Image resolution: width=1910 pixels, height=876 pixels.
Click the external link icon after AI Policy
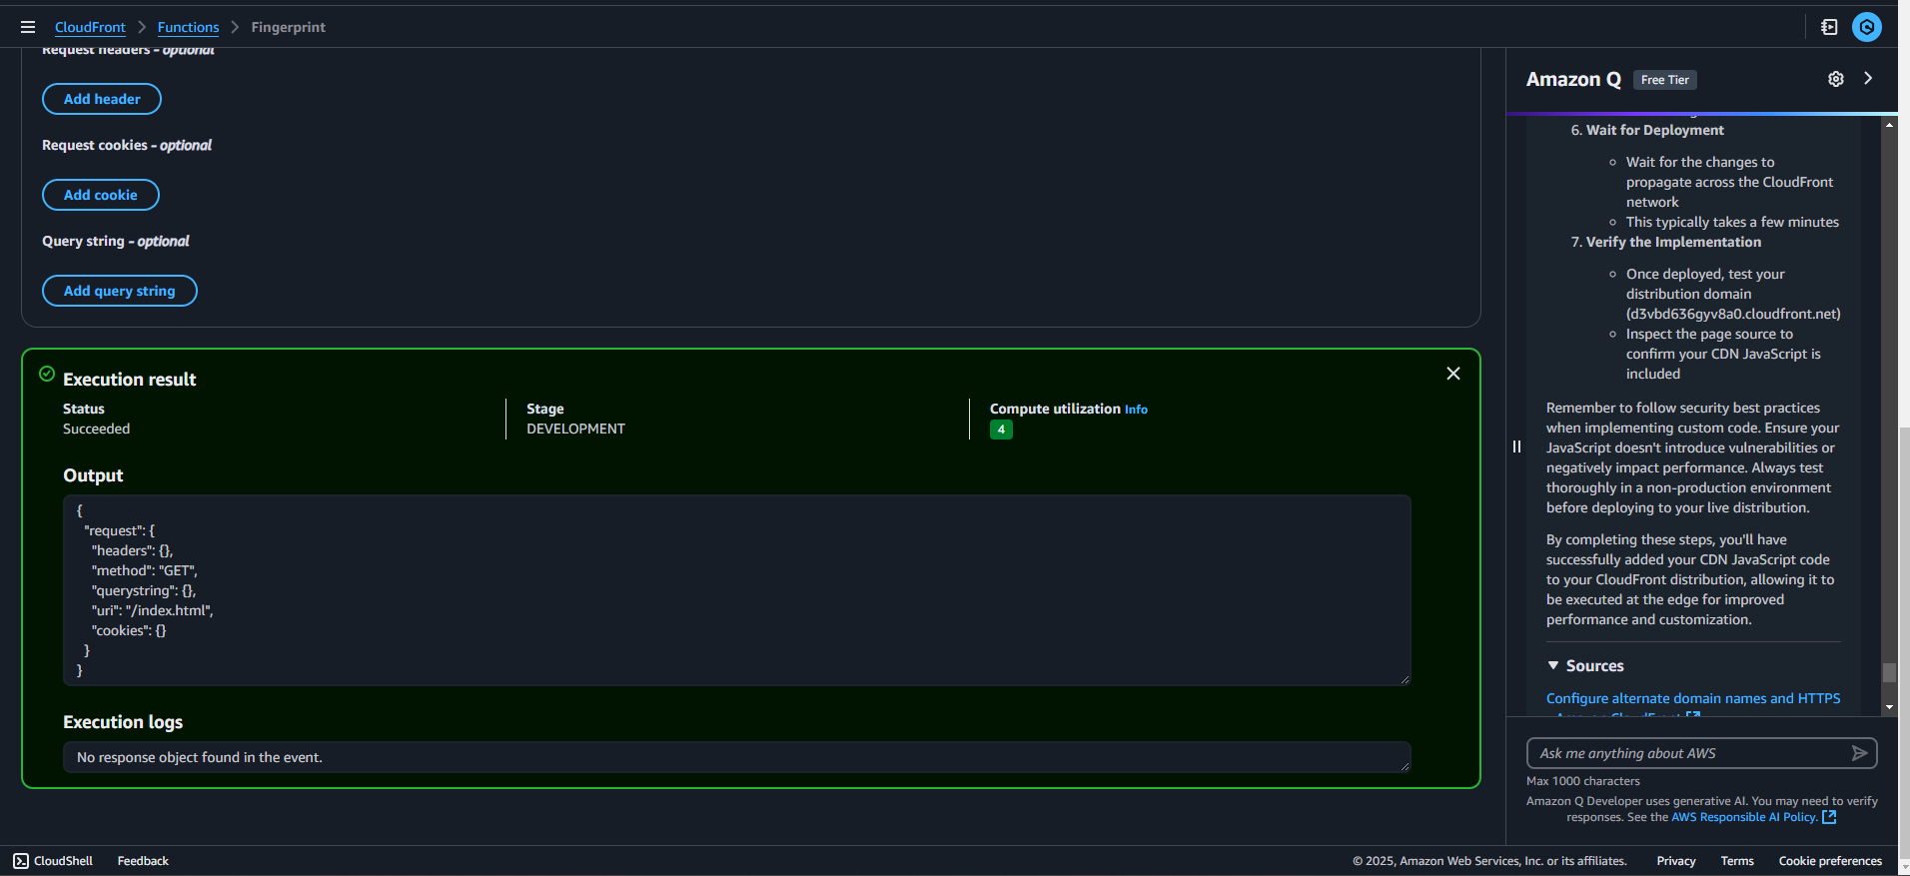coord(1829,817)
